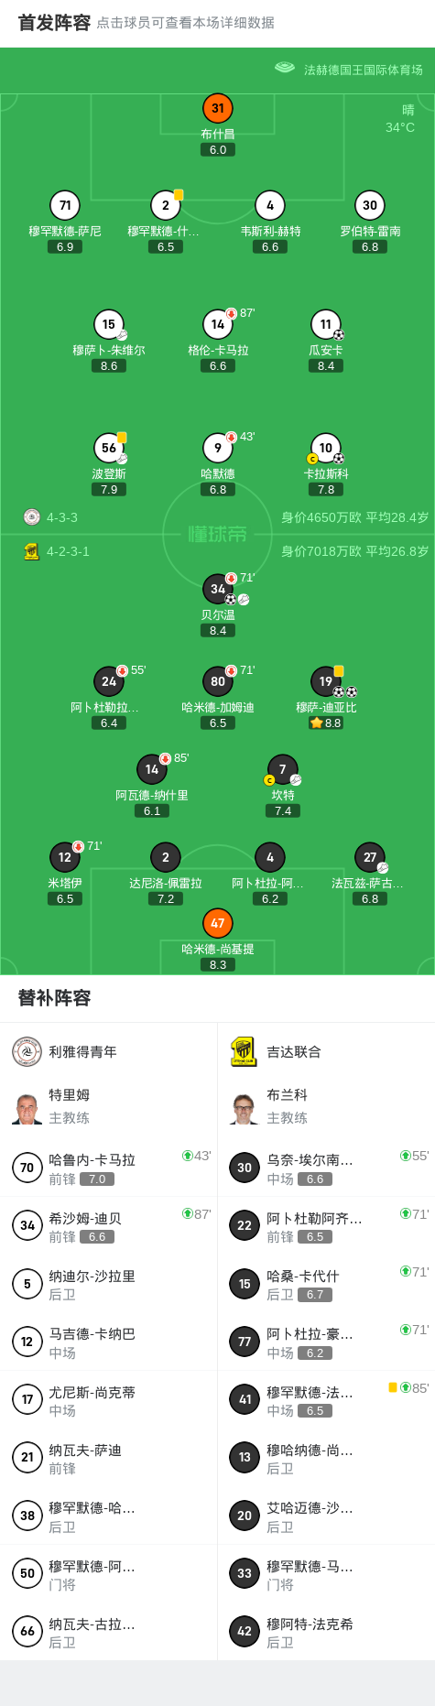The height and width of the screenshot is (1706, 435).
Task: Tap 8.8 best rating badge of 穆萨-迪亚比
Action: pyautogui.click(x=326, y=723)
